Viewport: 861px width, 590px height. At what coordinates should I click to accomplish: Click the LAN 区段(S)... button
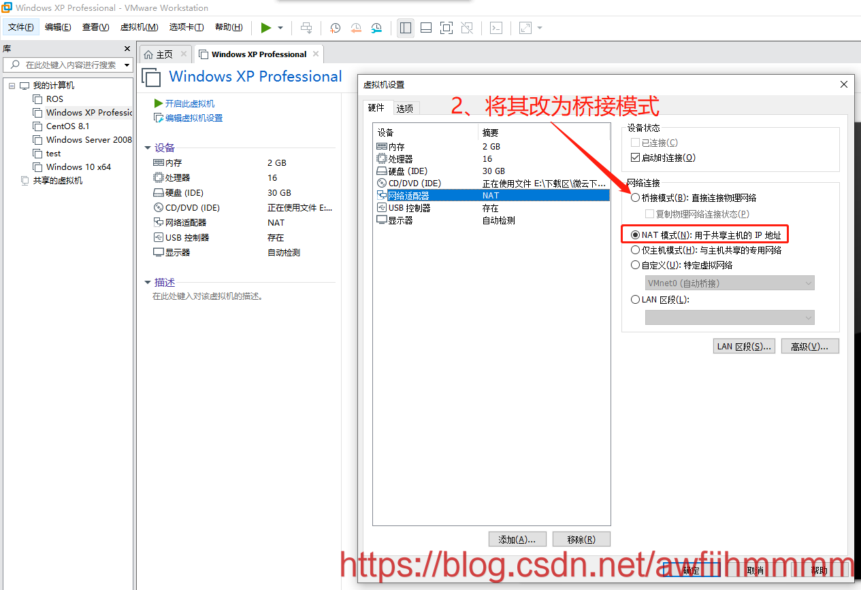click(x=745, y=346)
